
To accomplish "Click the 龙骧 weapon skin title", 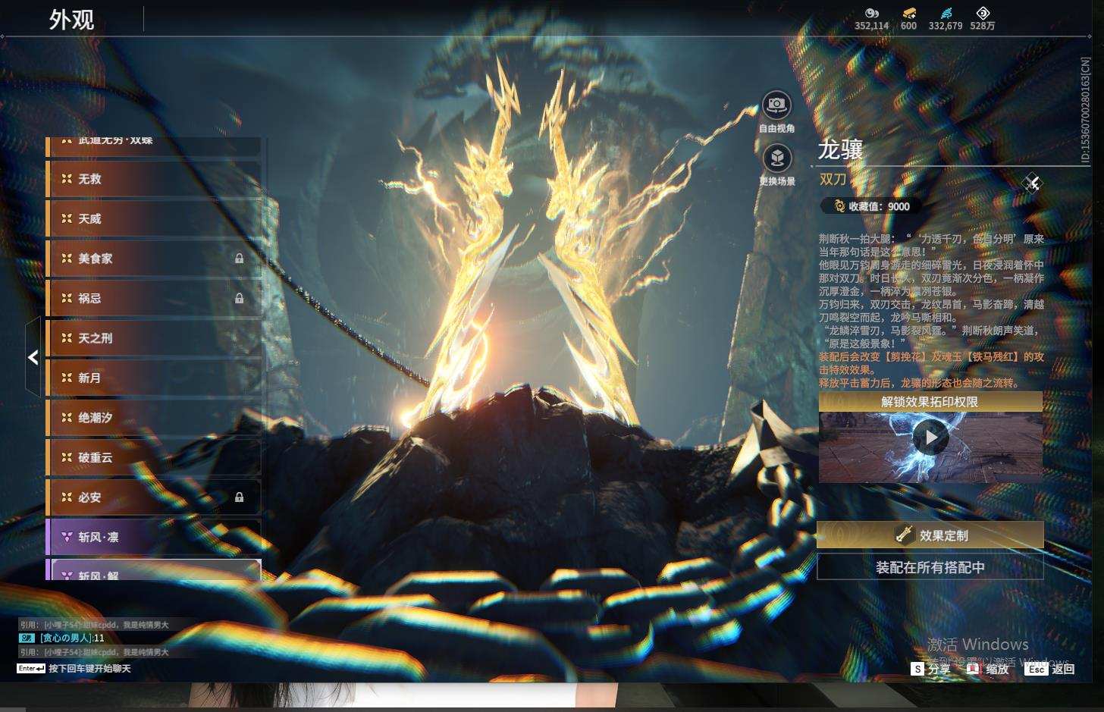I will pos(841,150).
